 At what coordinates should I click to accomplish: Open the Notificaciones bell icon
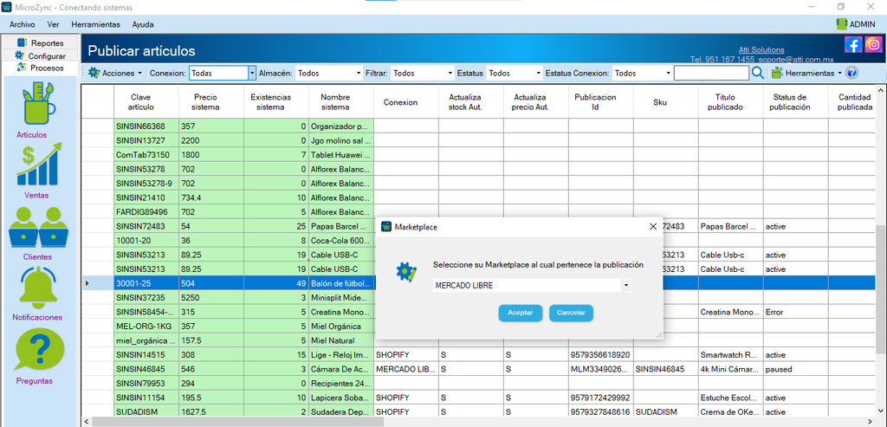38,288
